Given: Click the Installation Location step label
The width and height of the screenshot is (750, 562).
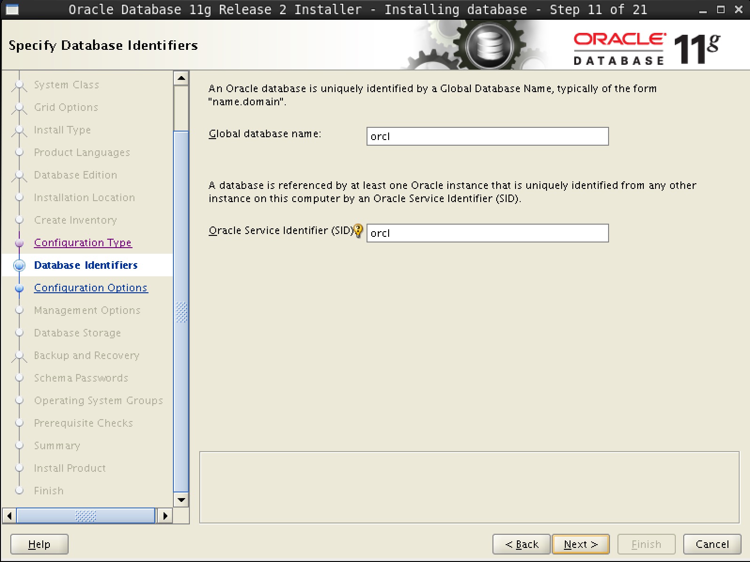Looking at the screenshot, I should pos(85,197).
